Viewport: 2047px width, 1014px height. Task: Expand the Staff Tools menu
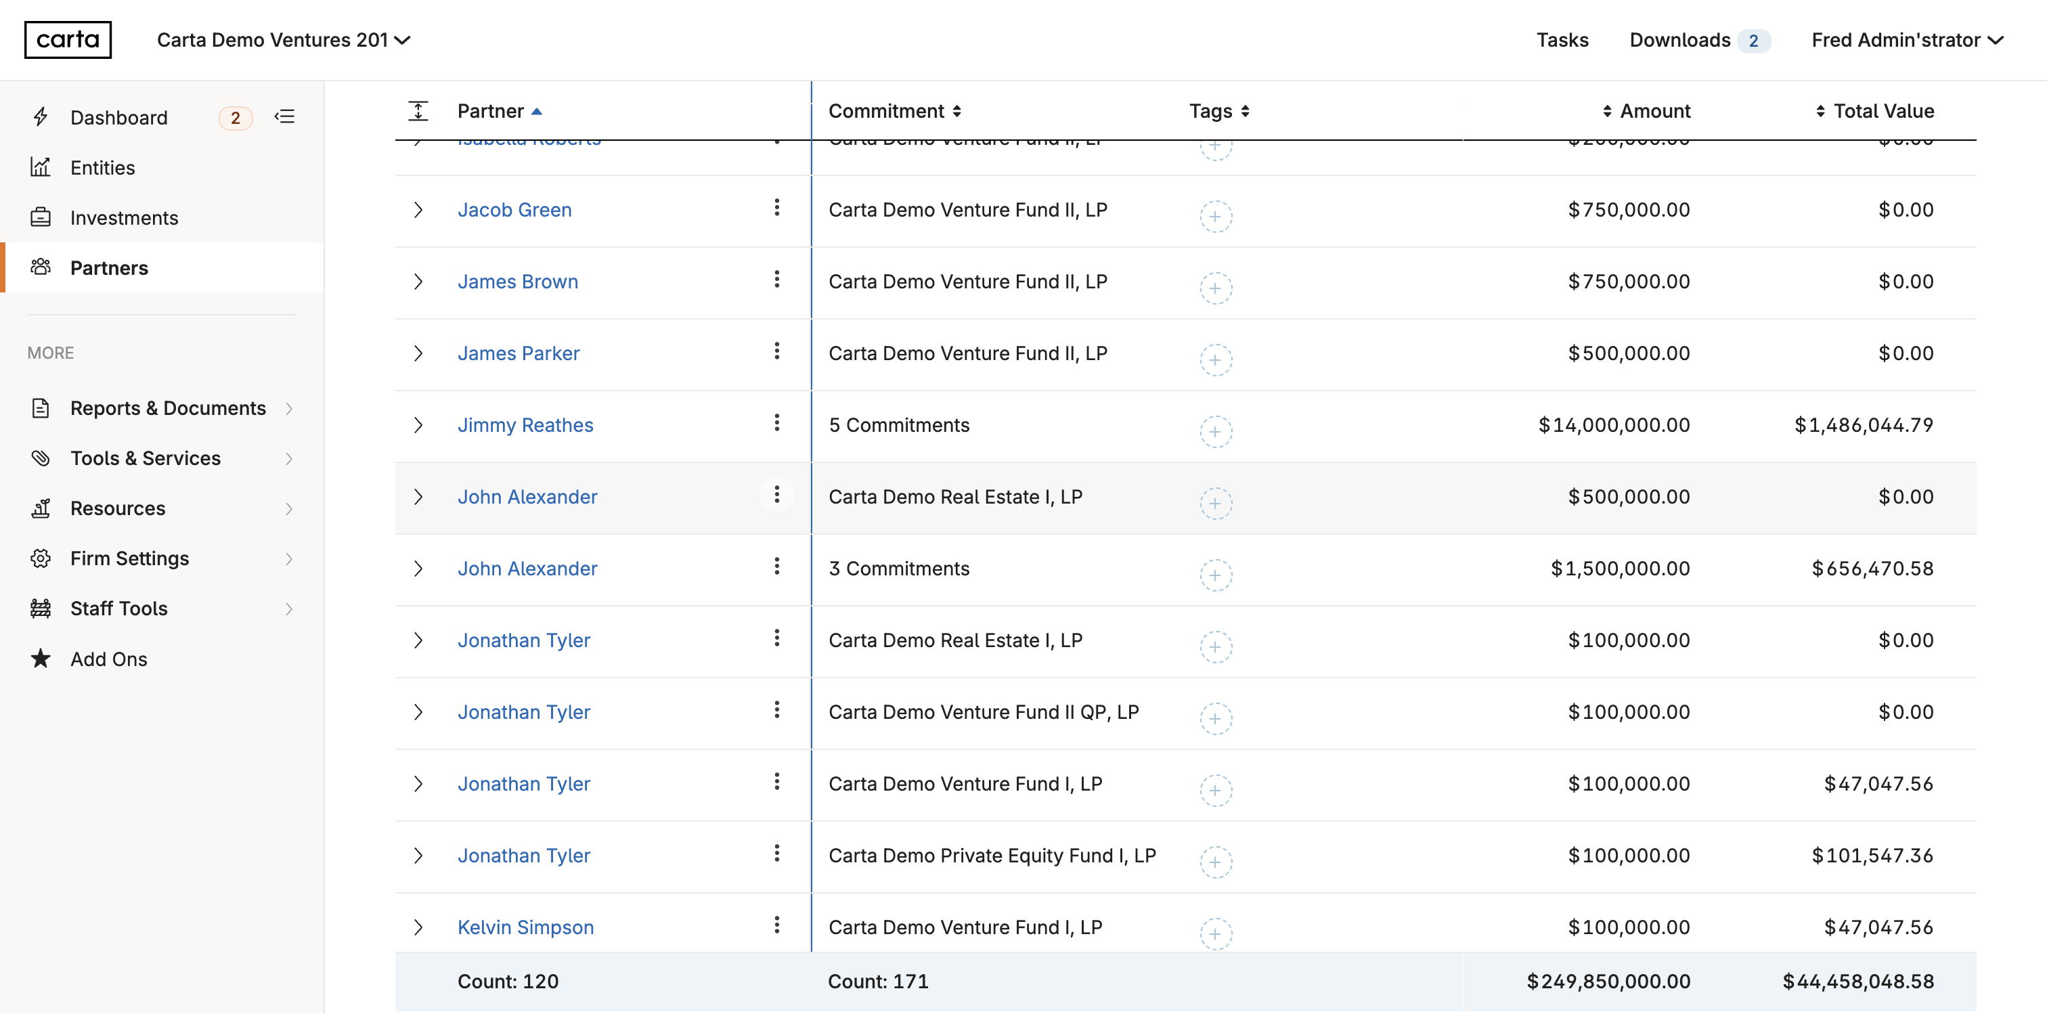tap(162, 608)
